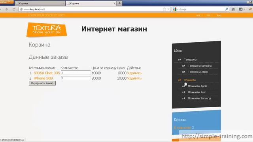Click arrow icon beside Телефоны Samsung
The height and width of the screenshot is (142, 253).
click(x=183, y=66)
